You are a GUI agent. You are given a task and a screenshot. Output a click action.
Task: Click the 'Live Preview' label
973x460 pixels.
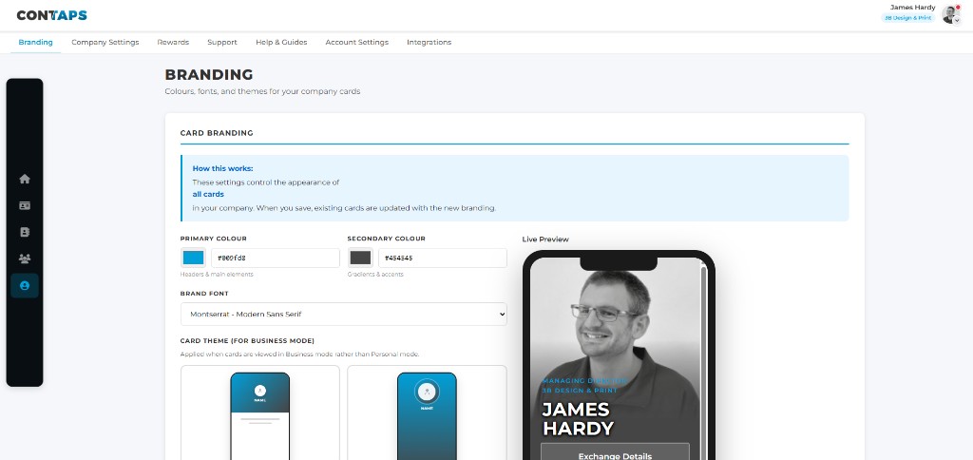coord(545,239)
